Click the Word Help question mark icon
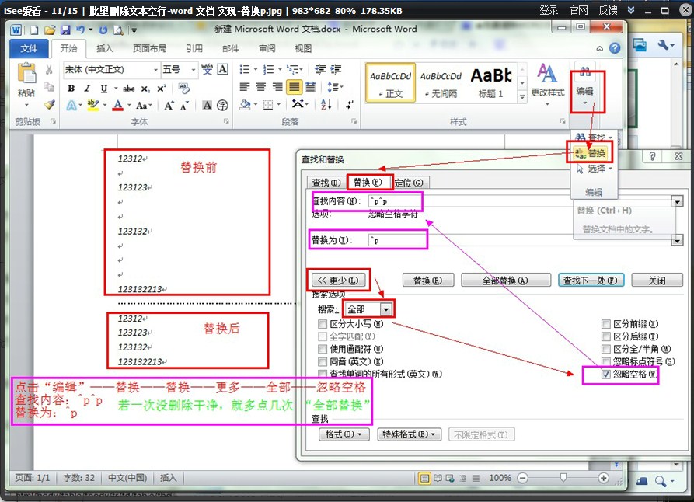 tap(615, 48)
